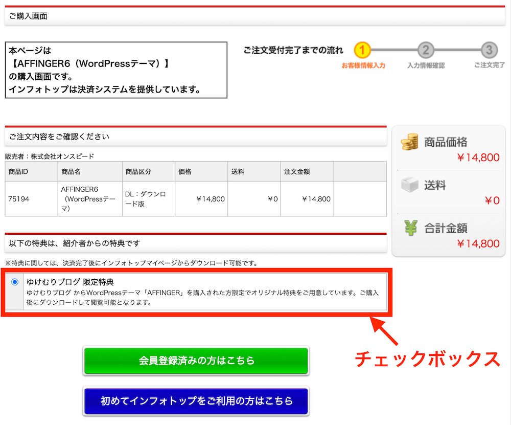
Task: Click step 2 circle 入力情報確認
Action: point(426,50)
